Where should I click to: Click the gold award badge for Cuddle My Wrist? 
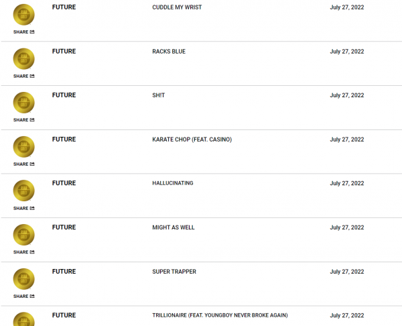click(x=24, y=15)
